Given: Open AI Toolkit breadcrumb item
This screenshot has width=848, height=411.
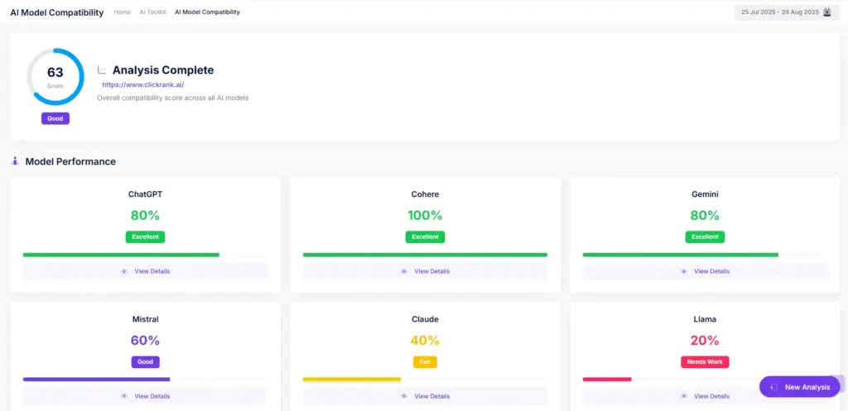Looking at the screenshot, I should point(152,12).
